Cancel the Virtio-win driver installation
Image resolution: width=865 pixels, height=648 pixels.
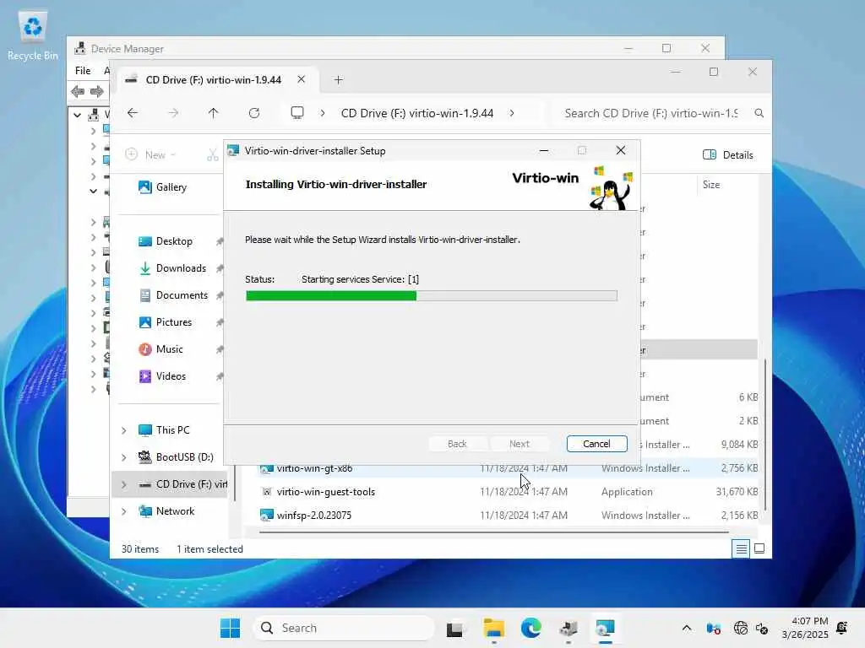point(596,444)
